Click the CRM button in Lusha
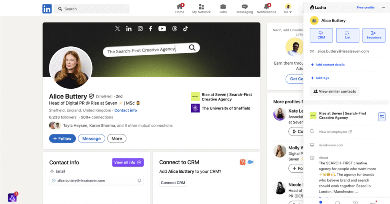 pyautogui.click(x=321, y=35)
